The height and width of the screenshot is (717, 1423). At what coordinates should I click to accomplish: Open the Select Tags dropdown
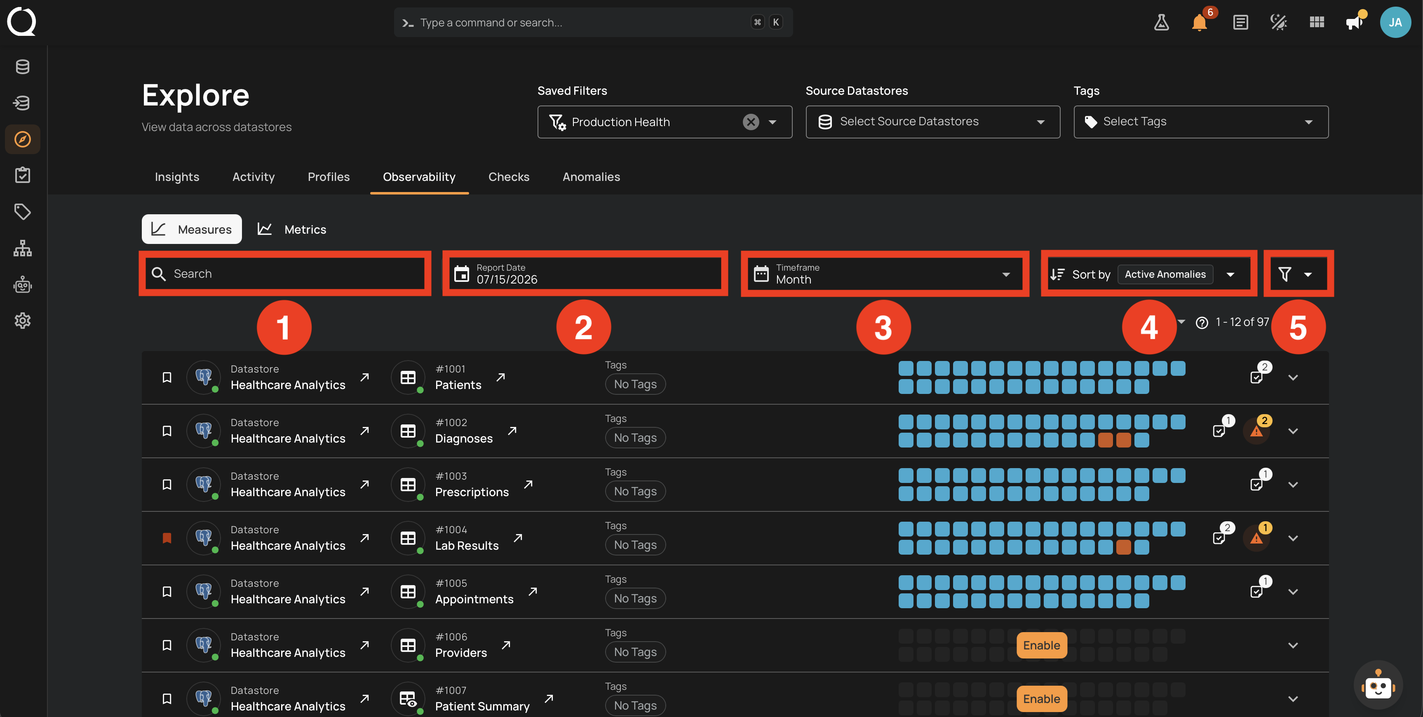tap(1201, 122)
